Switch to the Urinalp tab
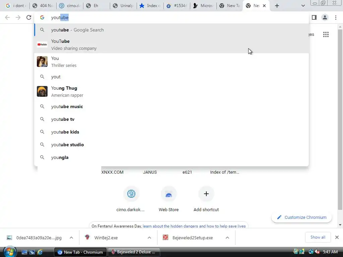 (123, 6)
